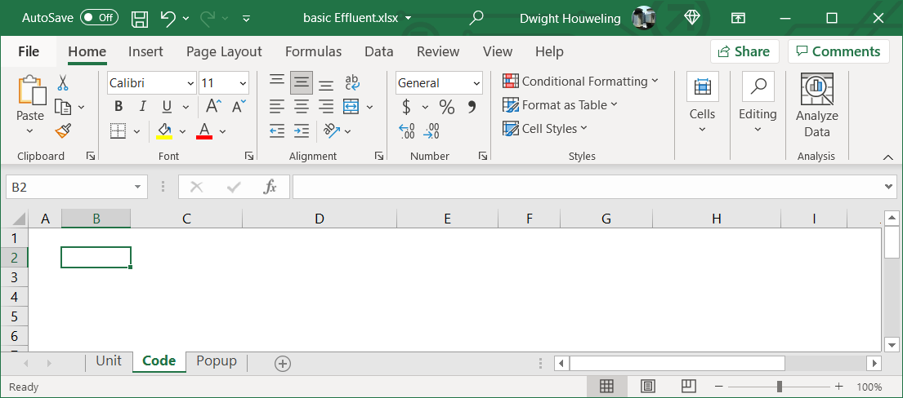This screenshot has width=903, height=398.
Task: Open Analyze Data pane
Action: pos(816,106)
